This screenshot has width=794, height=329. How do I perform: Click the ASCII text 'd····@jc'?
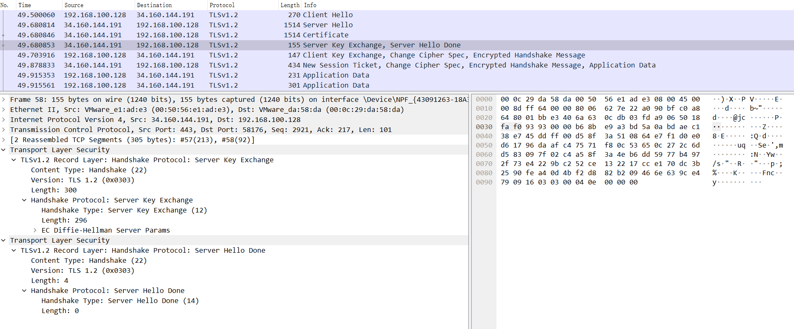(729, 118)
